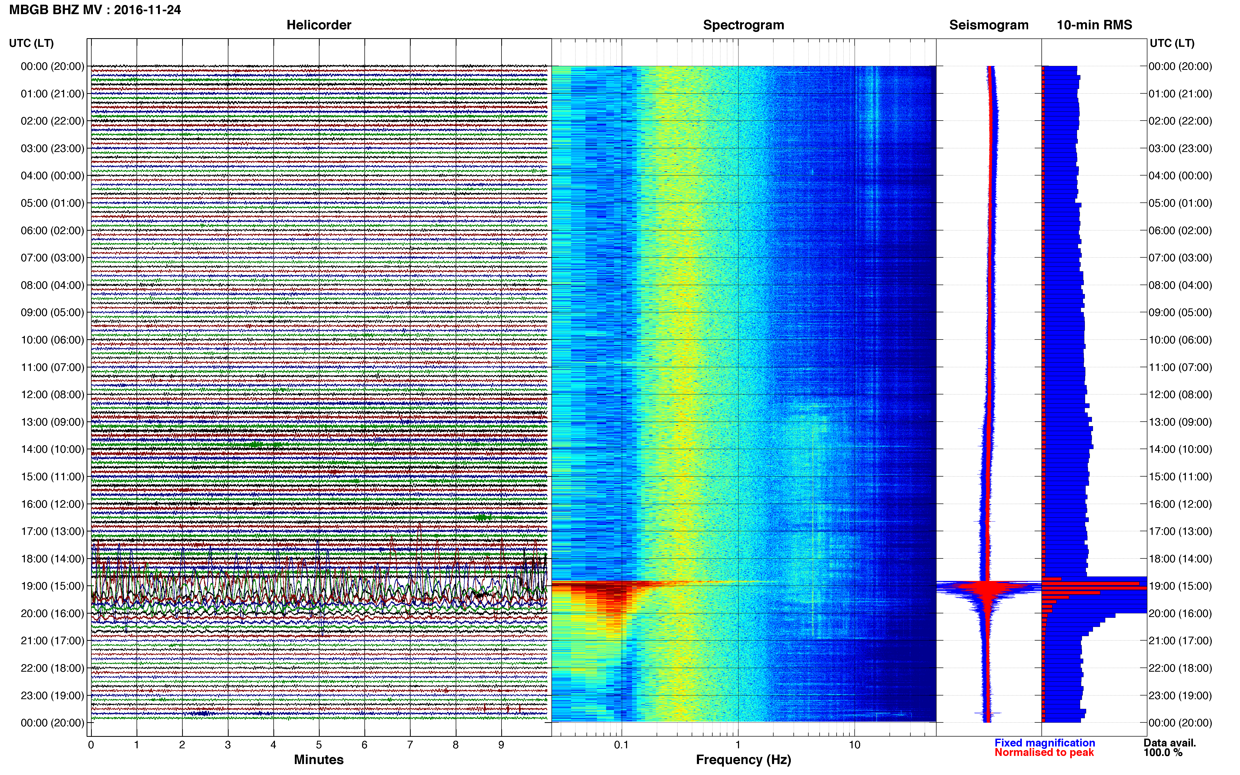This screenshot has height=775, width=1240.
Task: Click the Frequency (Hz) axis label
Action: [x=743, y=760]
